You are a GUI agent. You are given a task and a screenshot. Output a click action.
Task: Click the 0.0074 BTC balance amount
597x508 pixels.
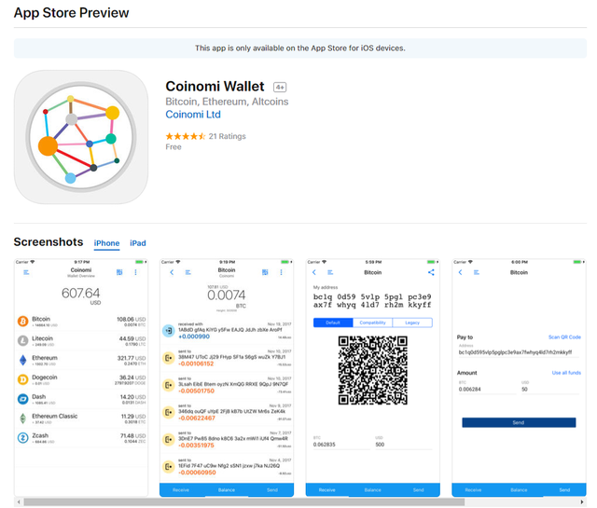pyautogui.click(x=227, y=295)
